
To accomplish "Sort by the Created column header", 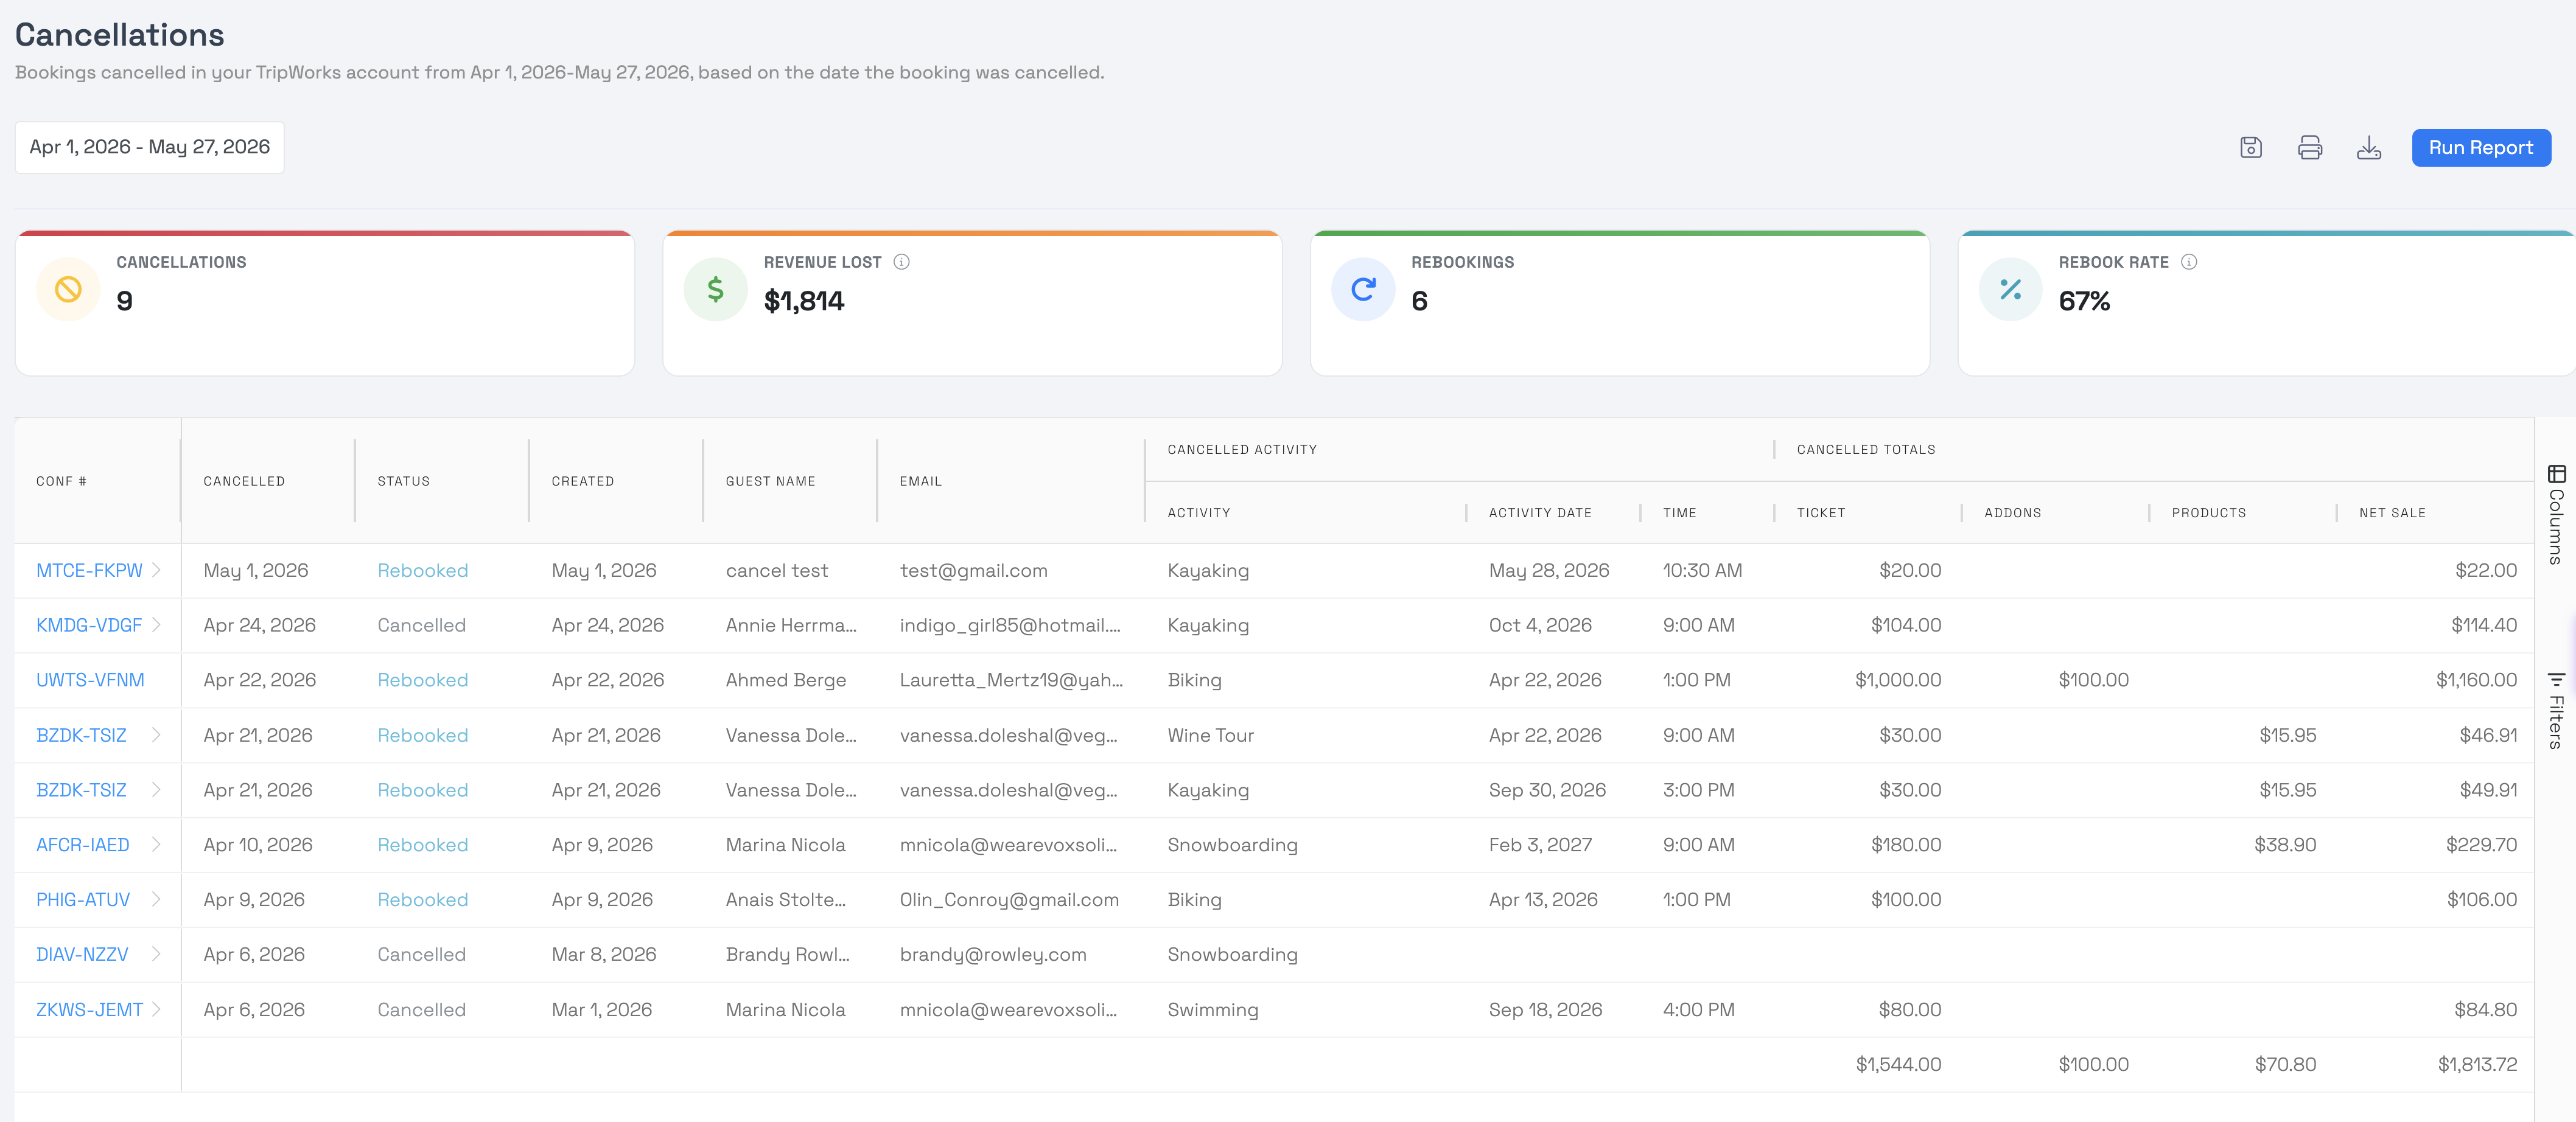I will point(582,481).
